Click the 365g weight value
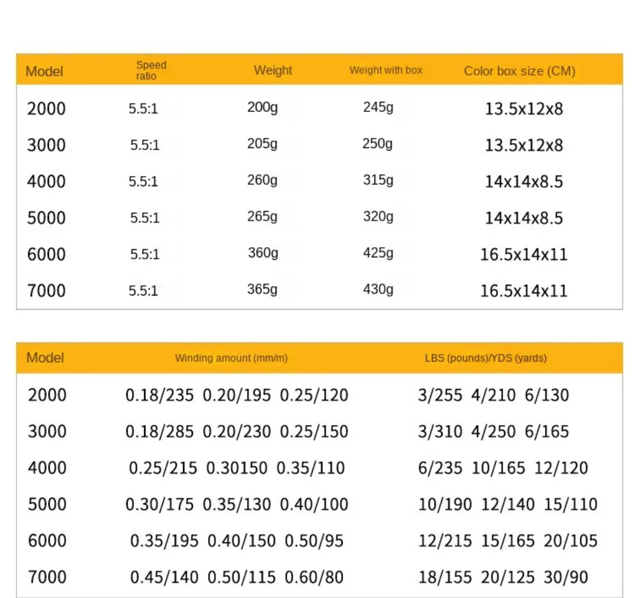The height and width of the screenshot is (598, 635). tap(263, 290)
